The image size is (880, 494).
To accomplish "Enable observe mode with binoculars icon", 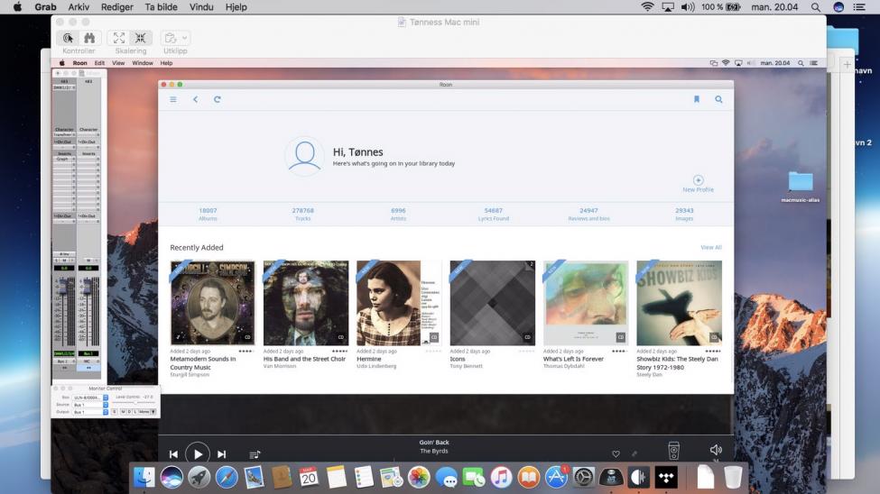I will 89,38.
